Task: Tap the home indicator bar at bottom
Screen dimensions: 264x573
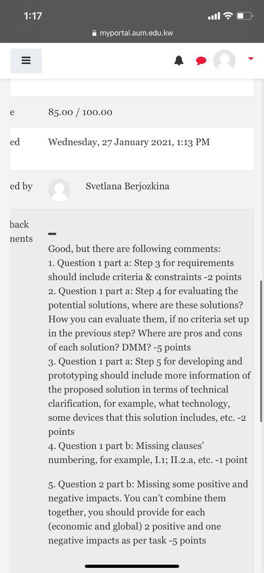Action: [x=132, y=566]
